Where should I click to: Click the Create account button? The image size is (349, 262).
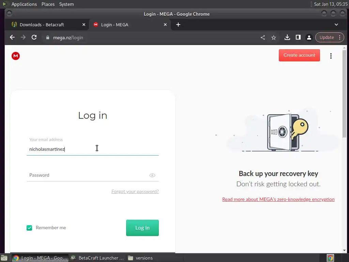pos(299,55)
